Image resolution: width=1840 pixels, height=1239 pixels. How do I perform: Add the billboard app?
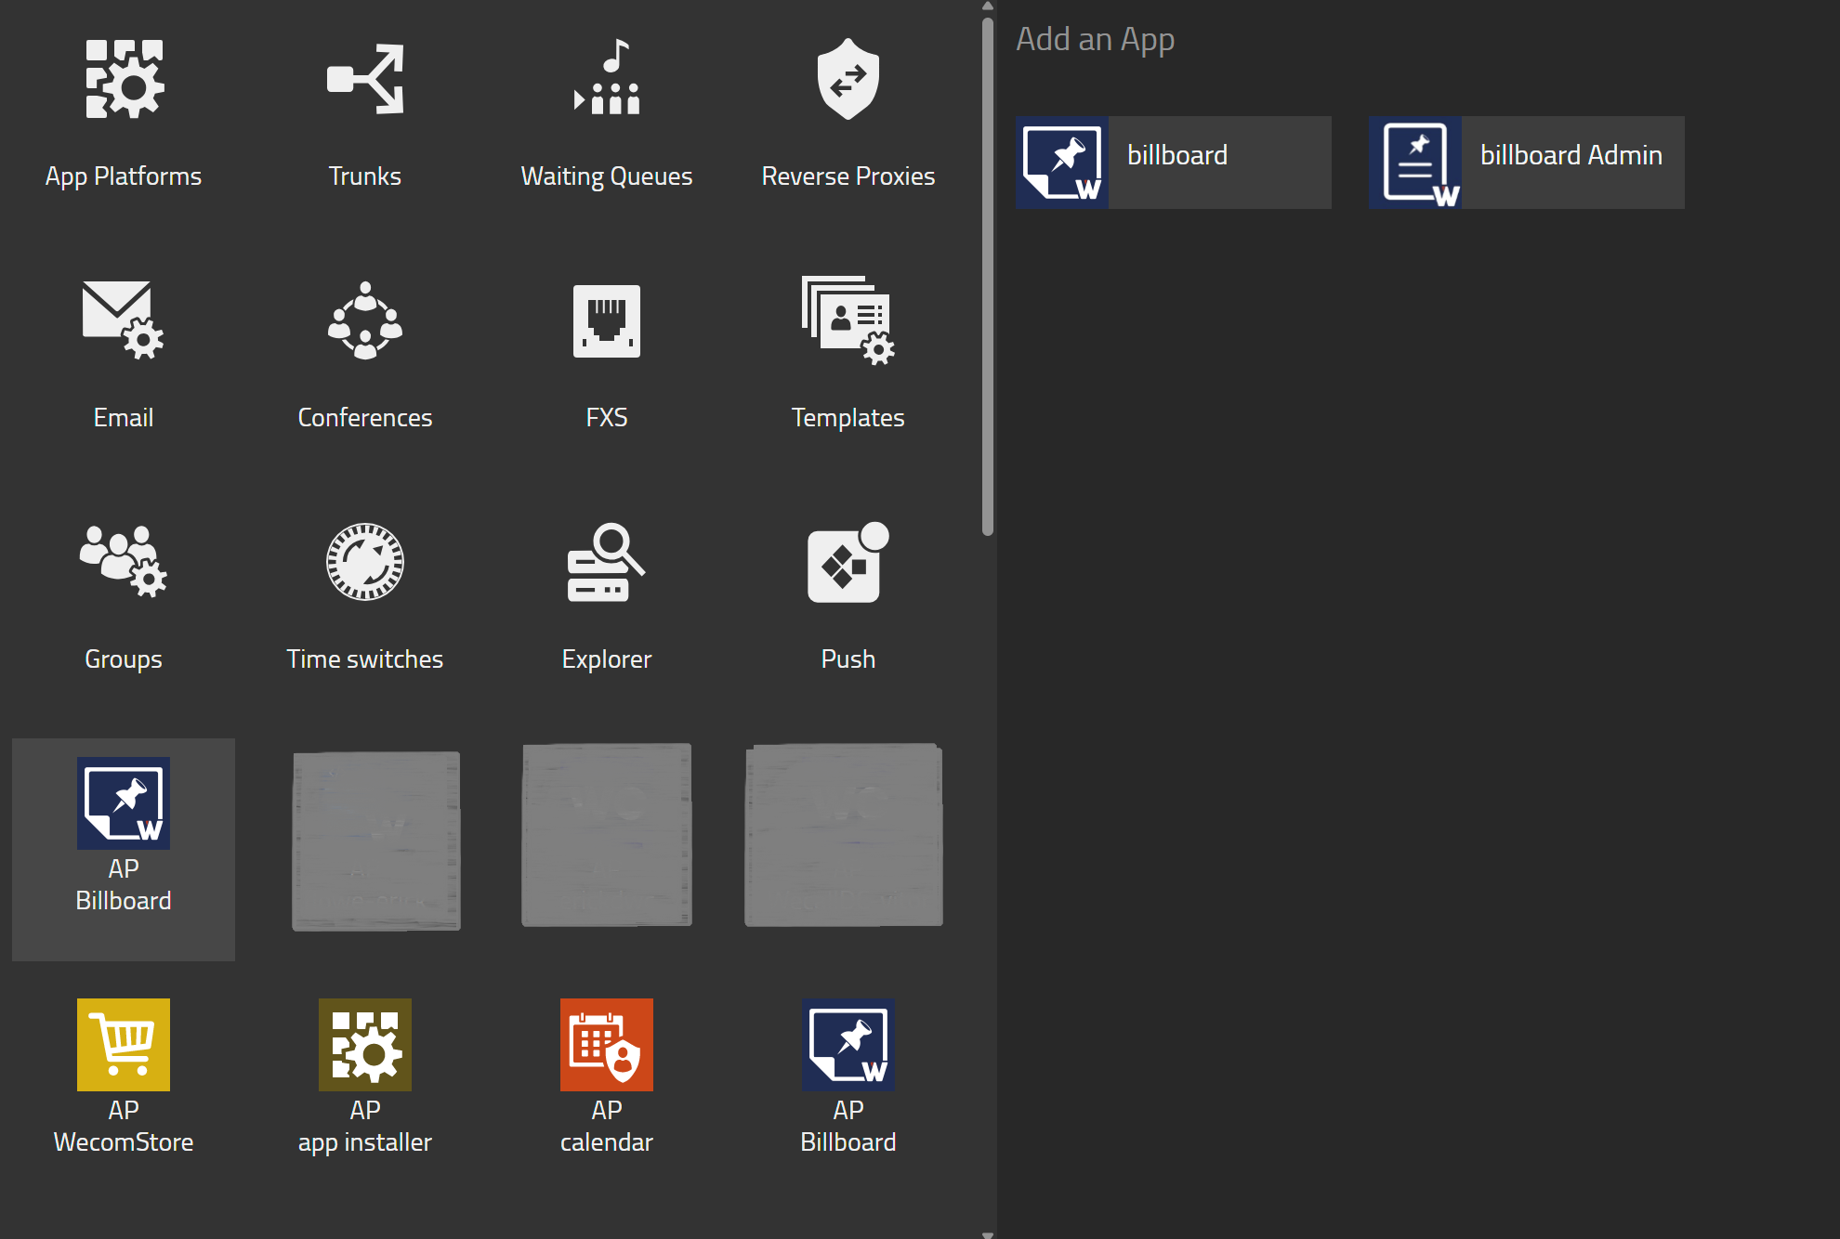(1174, 163)
